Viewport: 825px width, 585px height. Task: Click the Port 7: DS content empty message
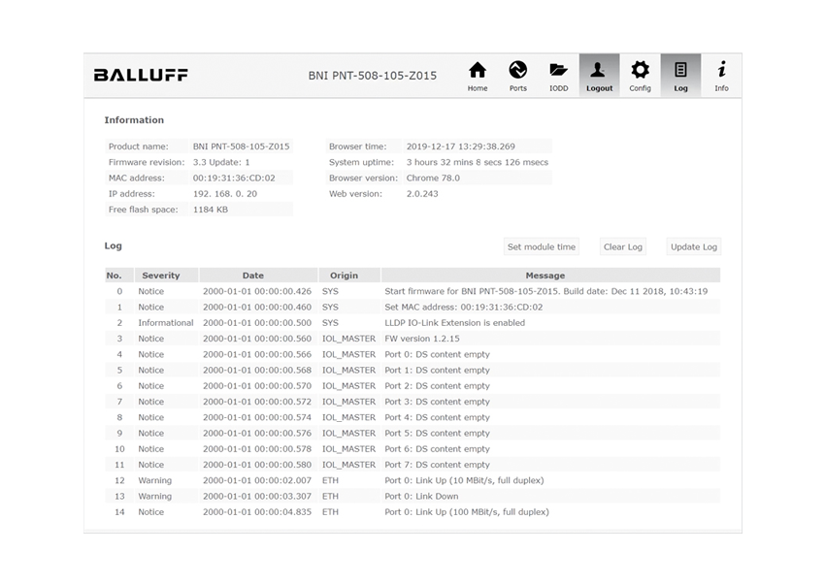437,465
